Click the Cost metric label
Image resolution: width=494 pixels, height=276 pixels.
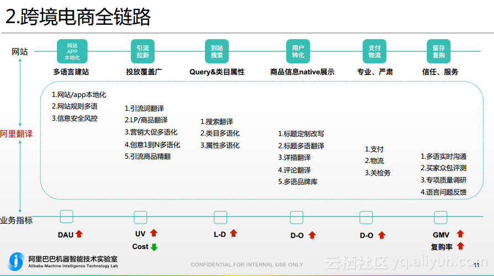coord(140,246)
